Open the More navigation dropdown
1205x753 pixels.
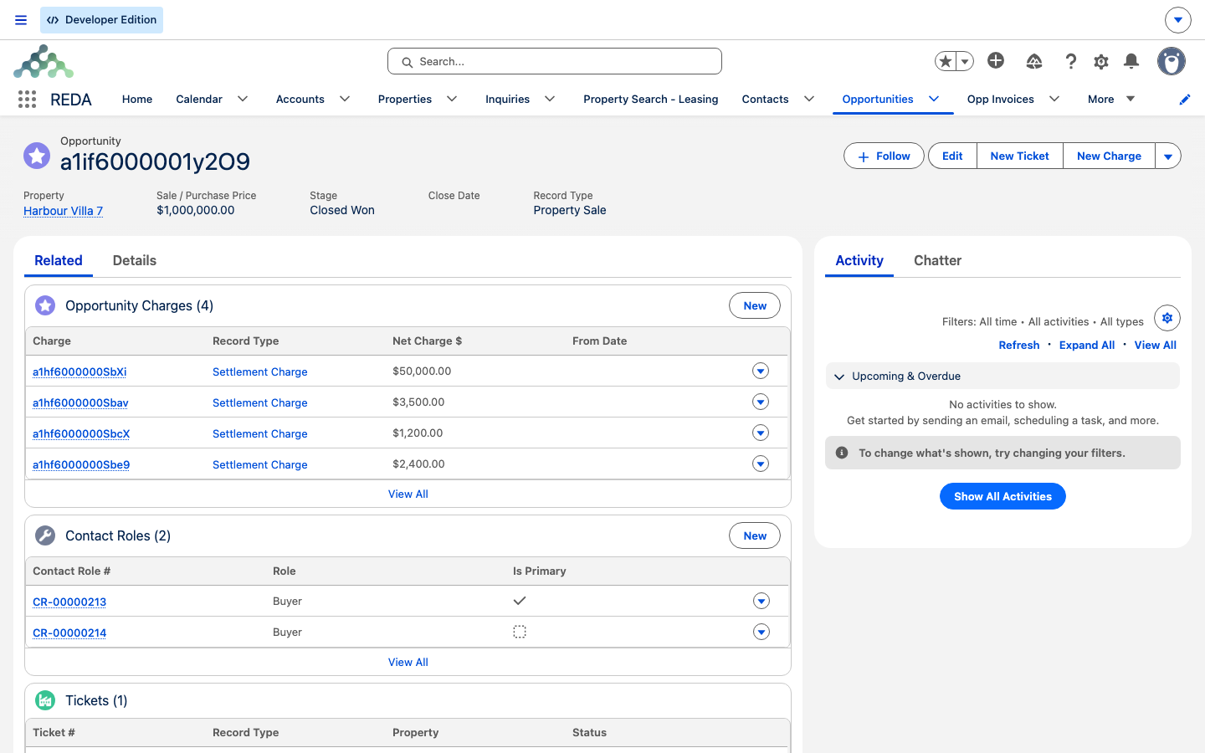1111,99
